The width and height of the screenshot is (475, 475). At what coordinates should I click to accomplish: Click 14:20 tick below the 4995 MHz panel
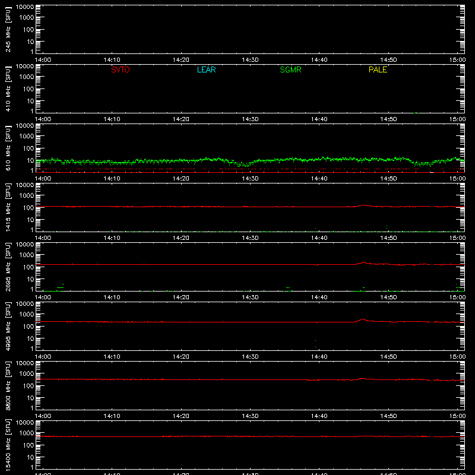click(x=181, y=357)
